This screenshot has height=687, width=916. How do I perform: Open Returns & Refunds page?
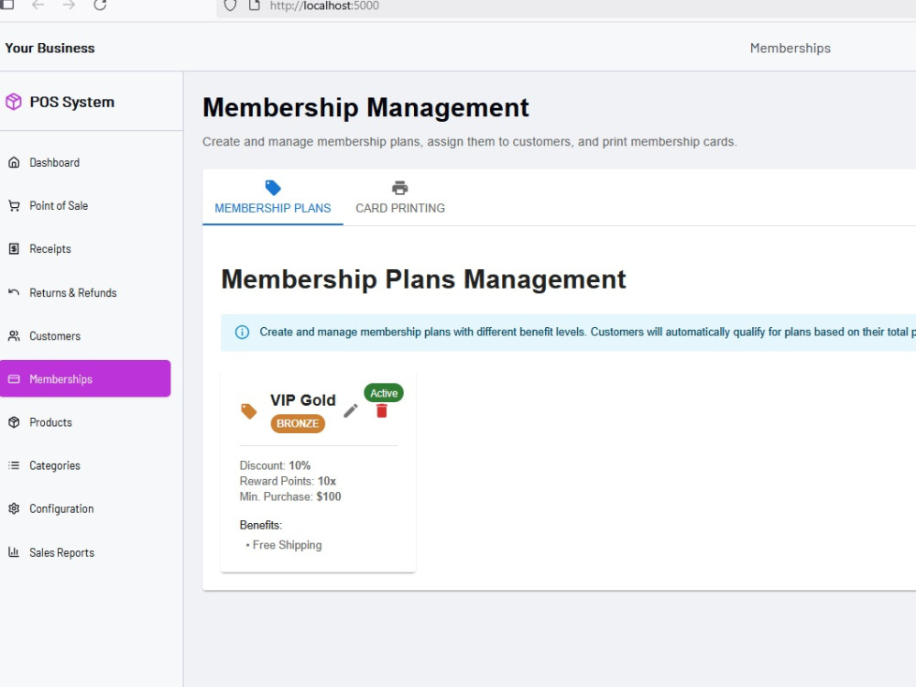pyautogui.click(x=73, y=292)
